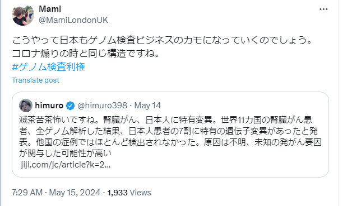The width and height of the screenshot is (352, 206).
Task: Click the himuro display name
Action: (x=49, y=106)
